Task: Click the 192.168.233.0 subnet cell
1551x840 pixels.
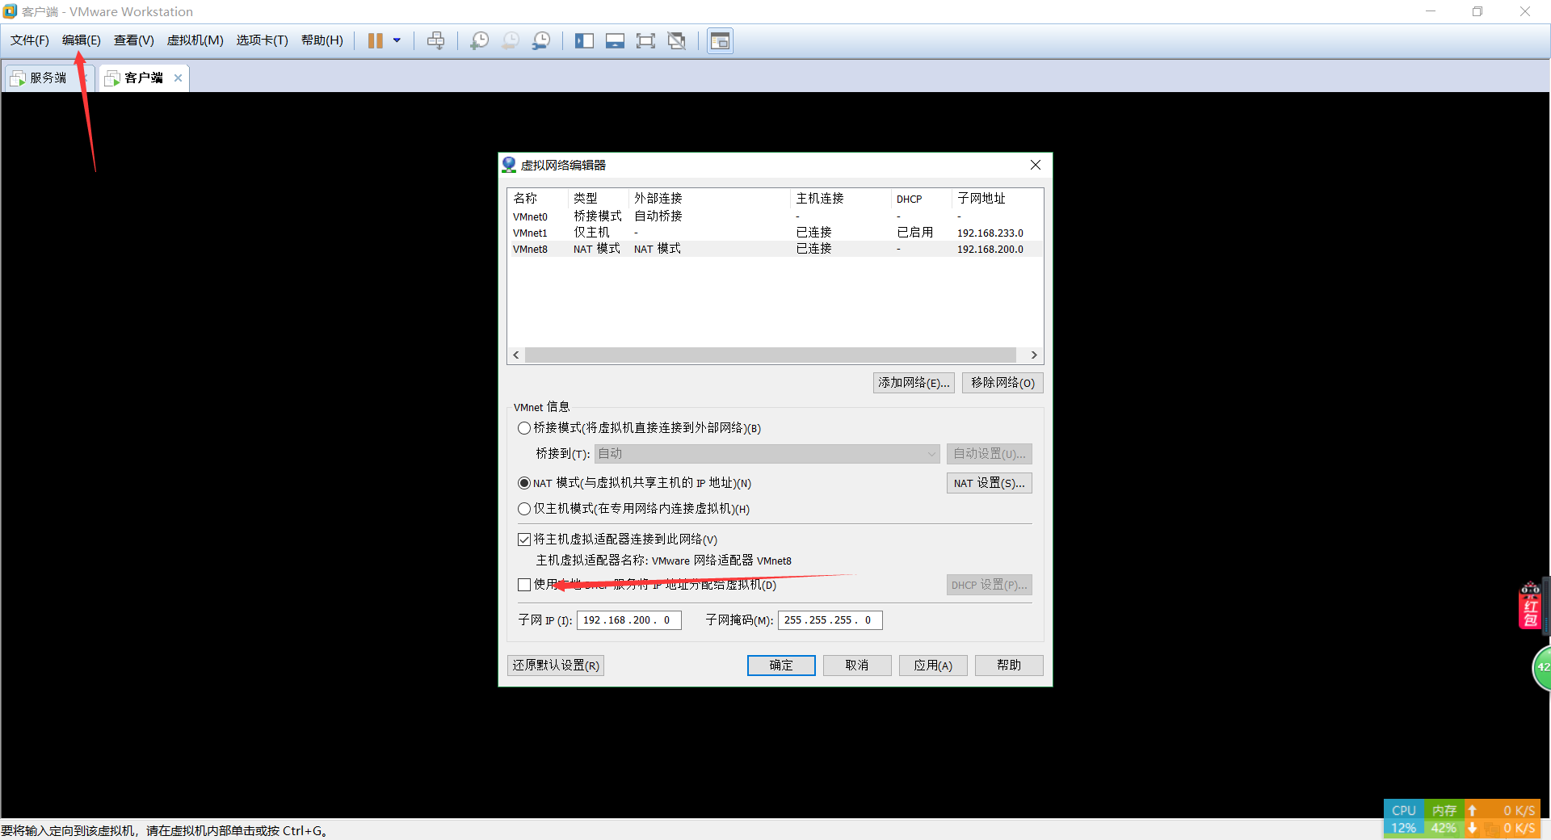Action: tap(990, 233)
